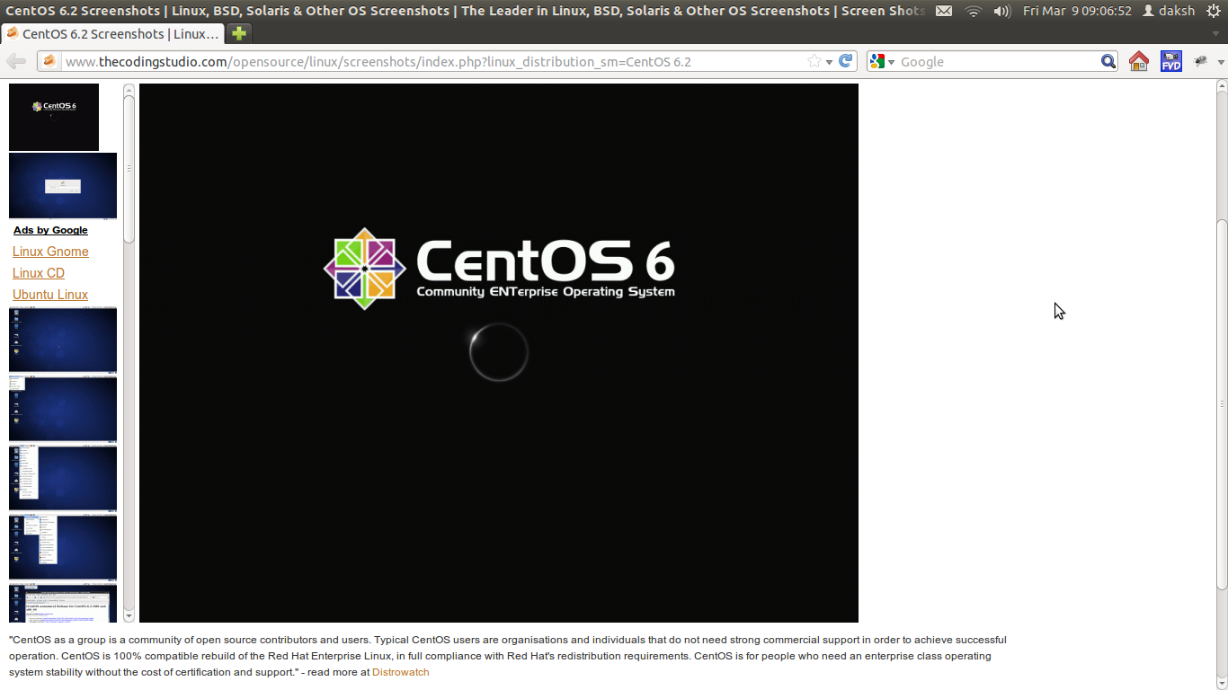Open the mail envelope indicator

(x=944, y=11)
